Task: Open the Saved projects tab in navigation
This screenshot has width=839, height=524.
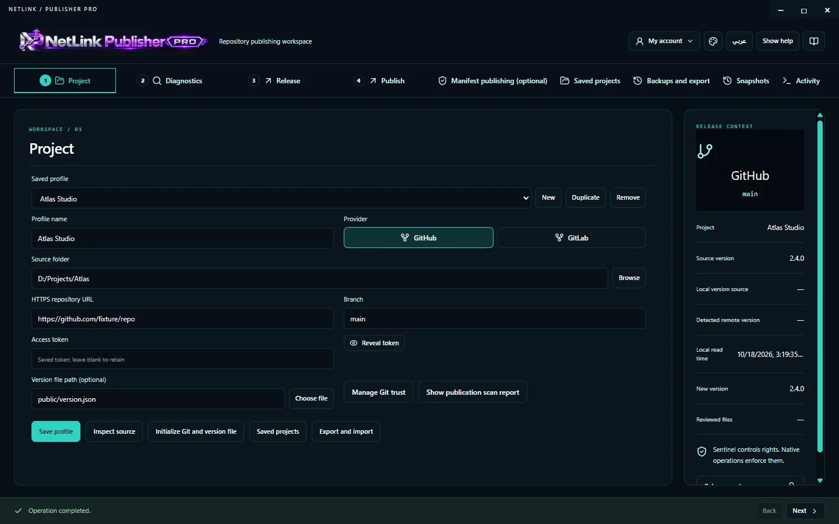Action: [590, 81]
